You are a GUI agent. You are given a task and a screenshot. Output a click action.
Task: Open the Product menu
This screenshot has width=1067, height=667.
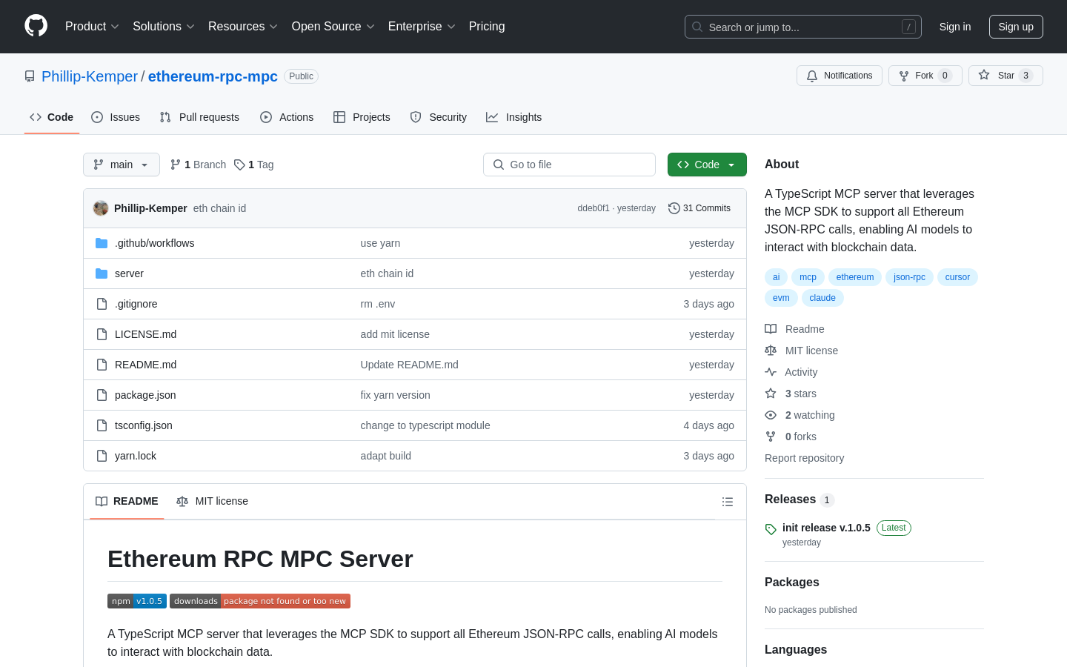pyautogui.click(x=92, y=27)
